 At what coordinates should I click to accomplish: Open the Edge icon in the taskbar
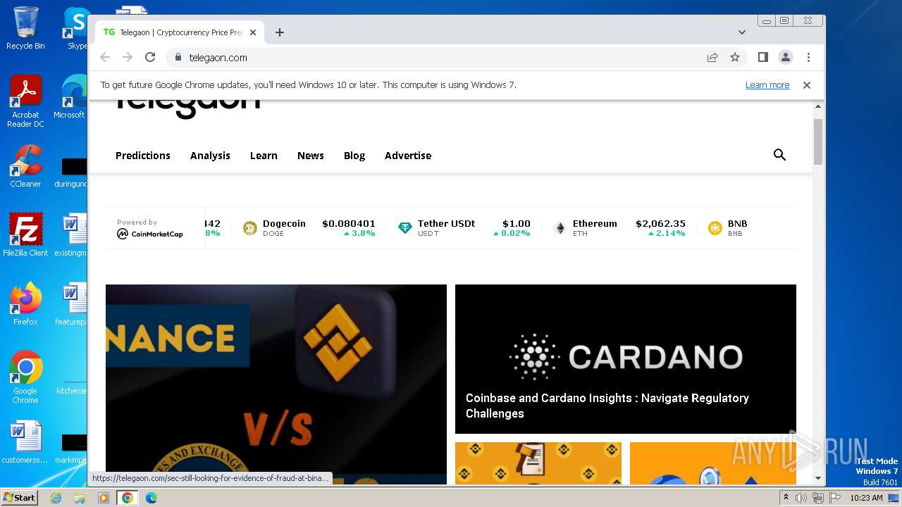(151, 498)
